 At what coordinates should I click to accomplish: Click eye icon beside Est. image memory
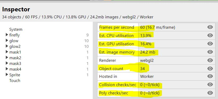210,52
